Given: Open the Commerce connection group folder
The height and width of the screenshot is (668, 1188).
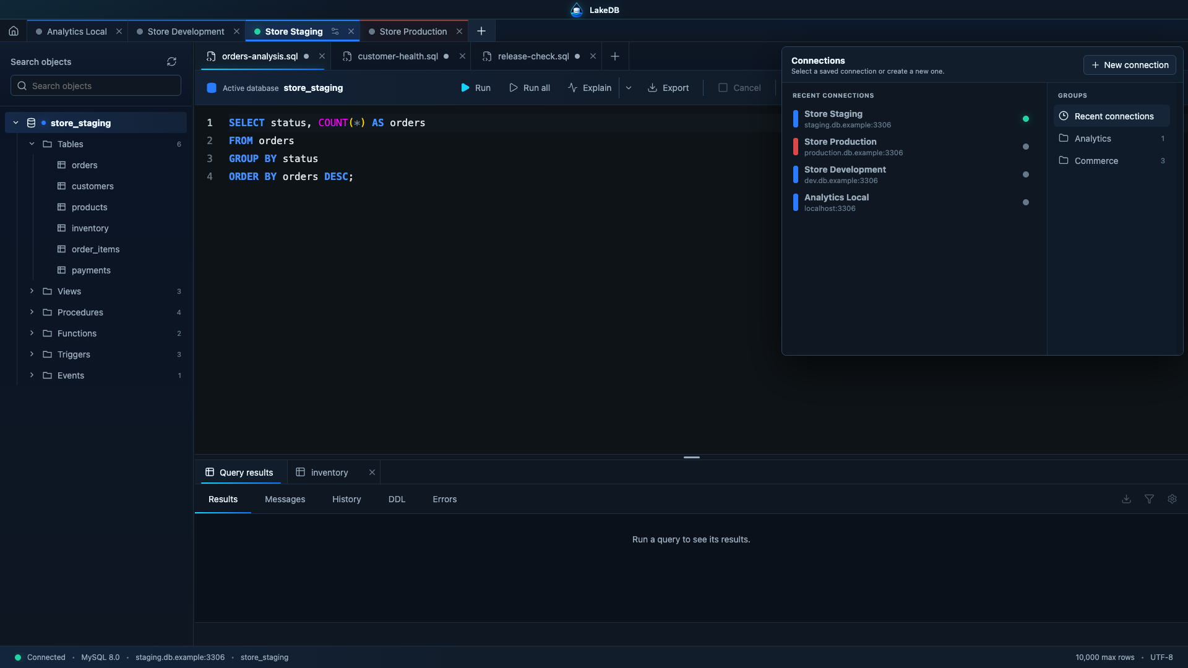Looking at the screenshot, I should [1111, 161].
